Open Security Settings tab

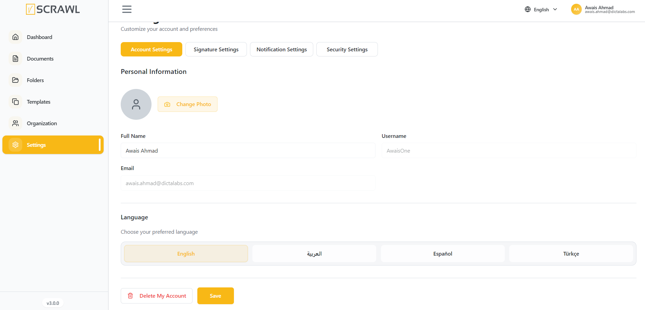point(347,49)
